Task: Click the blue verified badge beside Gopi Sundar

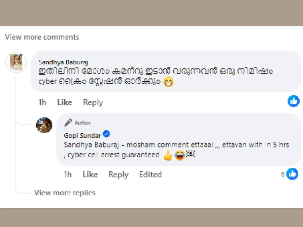Action: coord(107,134)
